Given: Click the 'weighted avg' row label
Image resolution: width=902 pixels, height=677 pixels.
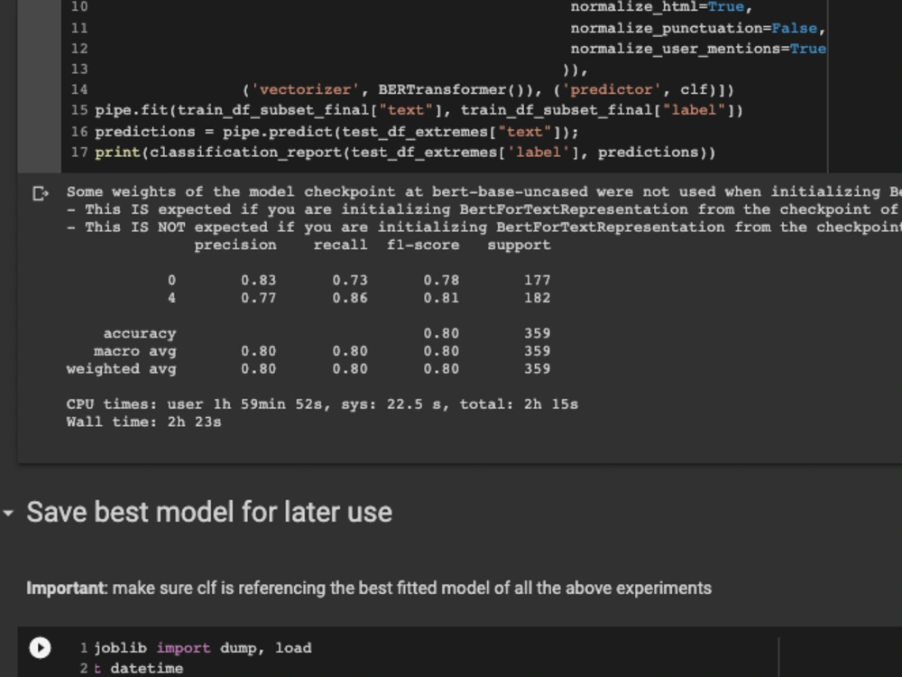Looking at the screenshot, I should click(121, 369).
